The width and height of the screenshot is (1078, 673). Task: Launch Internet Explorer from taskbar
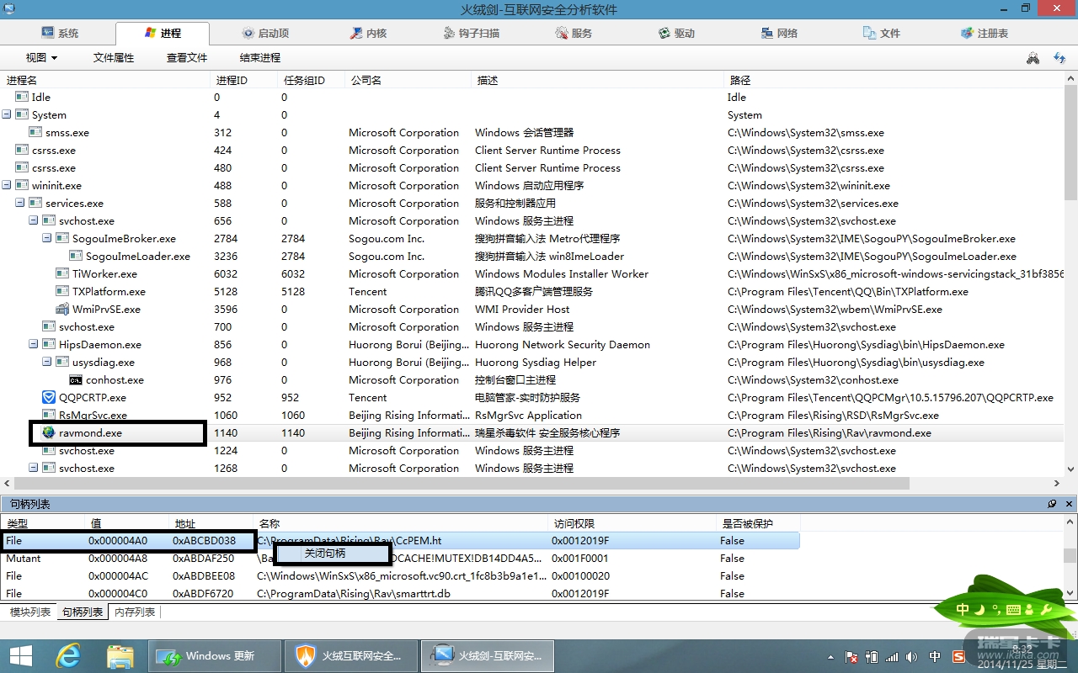pos(69,655)
